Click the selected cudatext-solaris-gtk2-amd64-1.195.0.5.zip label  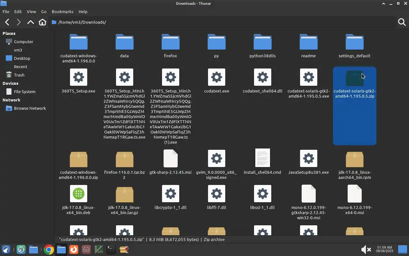(x=355, y=93)
